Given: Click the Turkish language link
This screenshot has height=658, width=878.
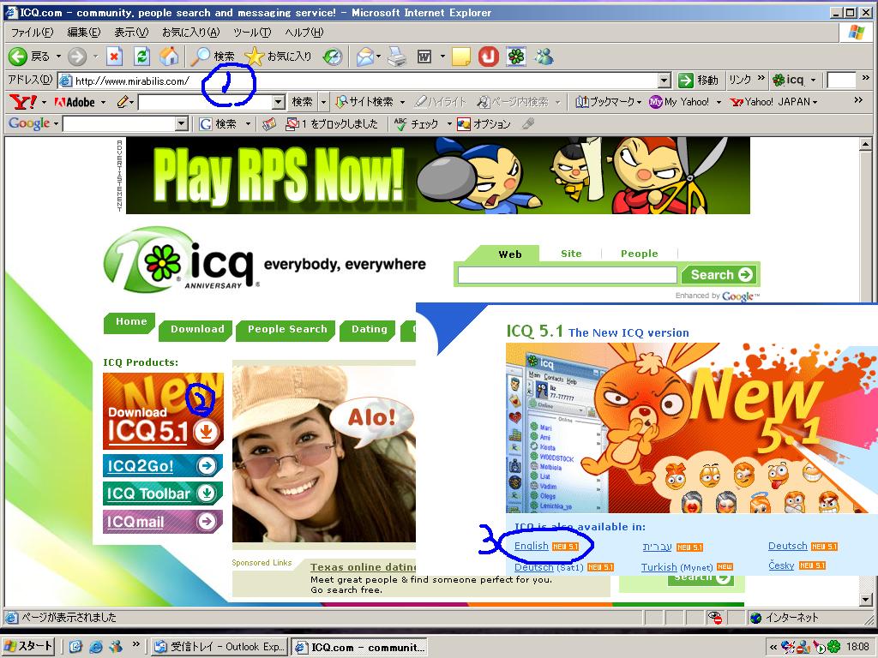Looking at the screenshot, I should [x=659, y=567].
